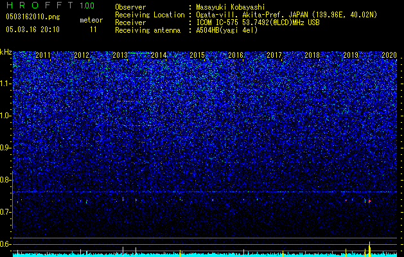Screen dimensions: 404x257
Task: Click the antenna A504HB(yagi 4el) text
Action: 227,30
